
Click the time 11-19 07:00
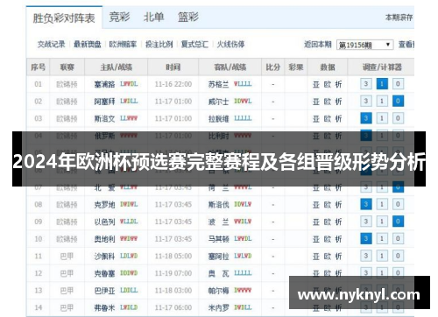(173, 273)
